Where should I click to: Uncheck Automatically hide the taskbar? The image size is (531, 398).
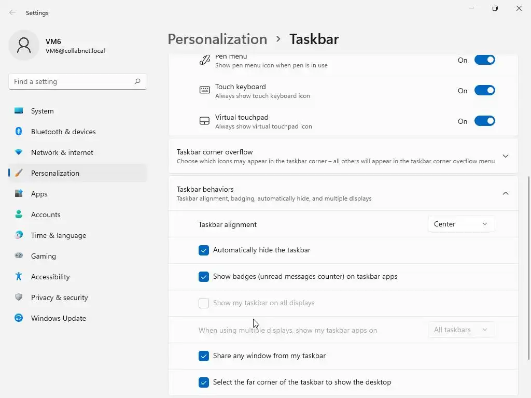click(204, 250)
